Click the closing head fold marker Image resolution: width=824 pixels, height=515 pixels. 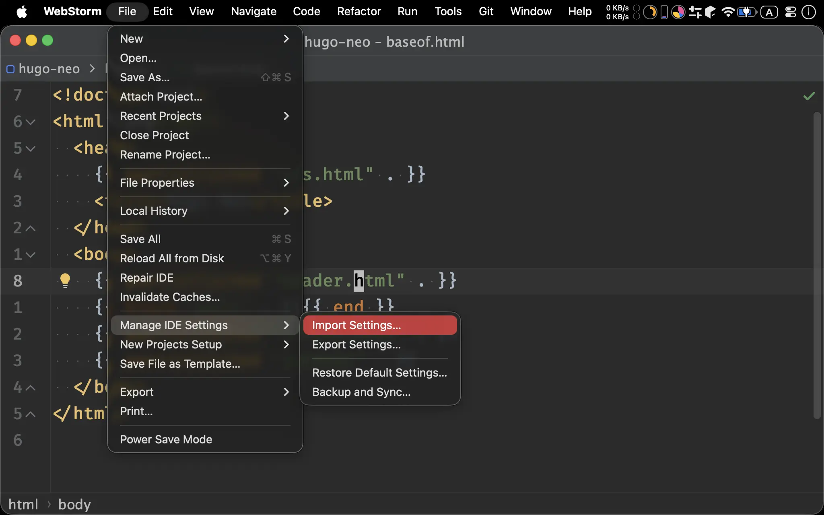[31, 228]
